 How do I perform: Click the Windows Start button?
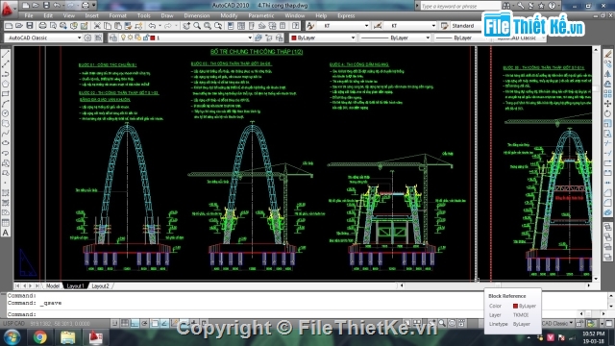pyautogui.click(x=12, y=337)
